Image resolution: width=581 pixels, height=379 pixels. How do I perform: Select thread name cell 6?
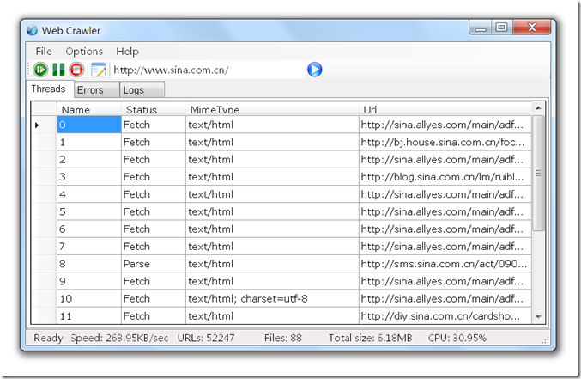click(x=89, y=229)
